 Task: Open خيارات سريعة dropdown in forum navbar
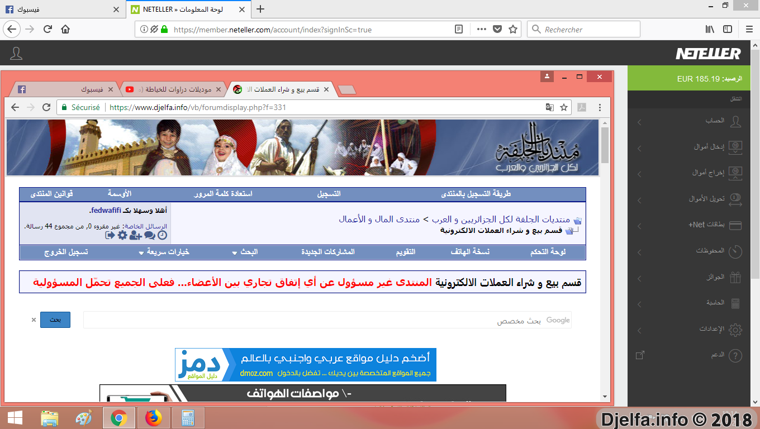click(x=164, y=252)
